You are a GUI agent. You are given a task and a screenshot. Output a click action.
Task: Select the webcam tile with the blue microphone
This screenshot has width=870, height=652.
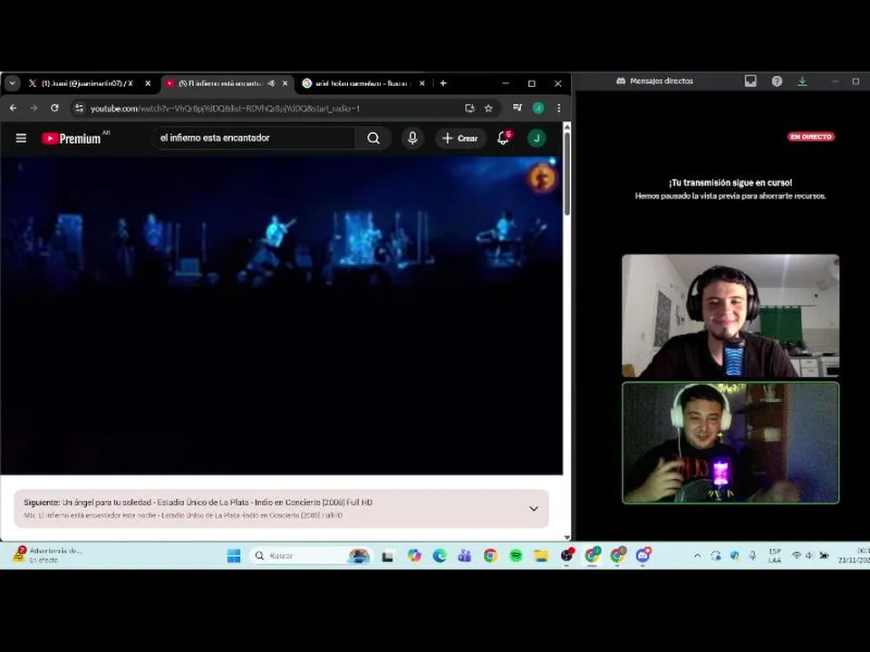730,316
